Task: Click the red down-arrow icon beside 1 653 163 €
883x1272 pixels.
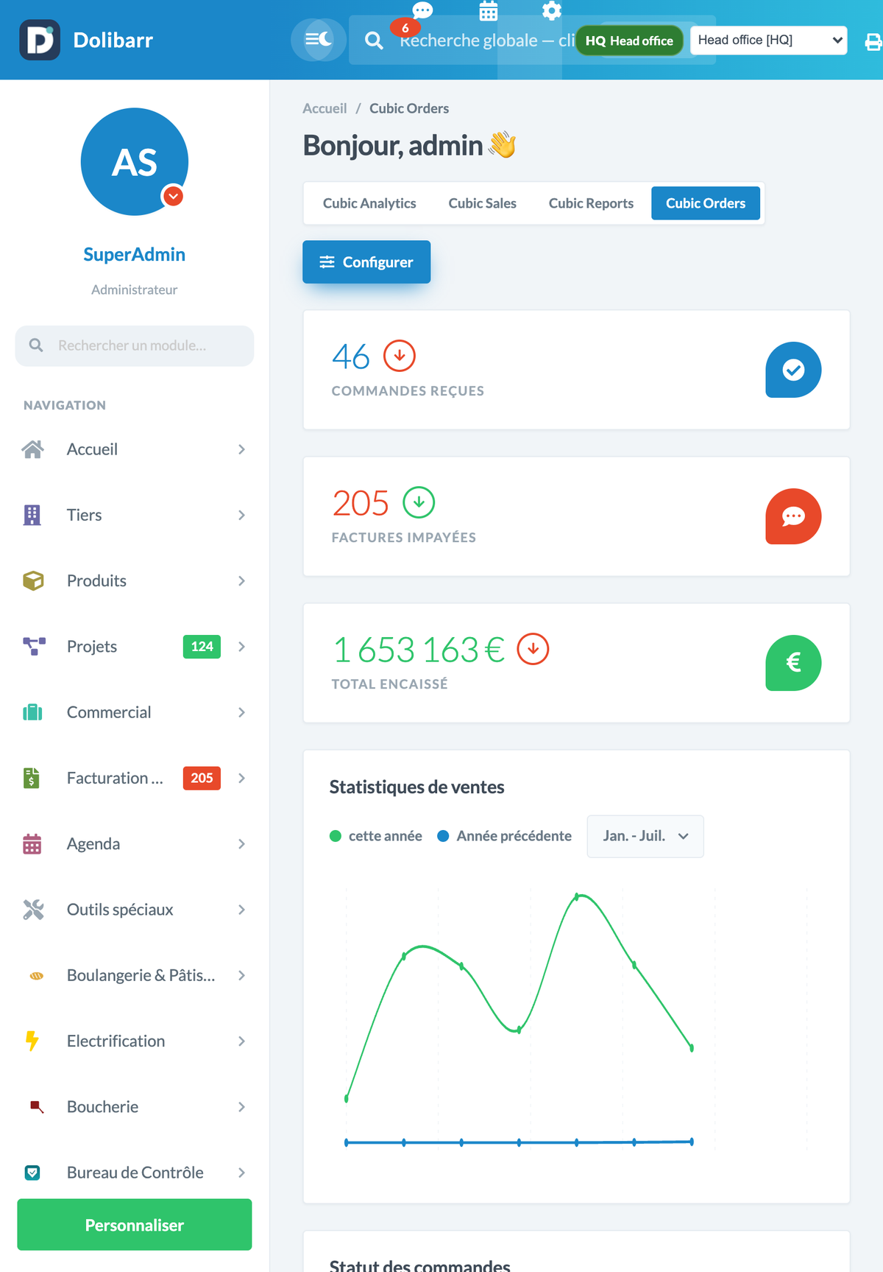Action: 533,649
